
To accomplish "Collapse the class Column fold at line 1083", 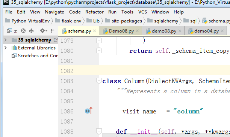I will [99, 81].
